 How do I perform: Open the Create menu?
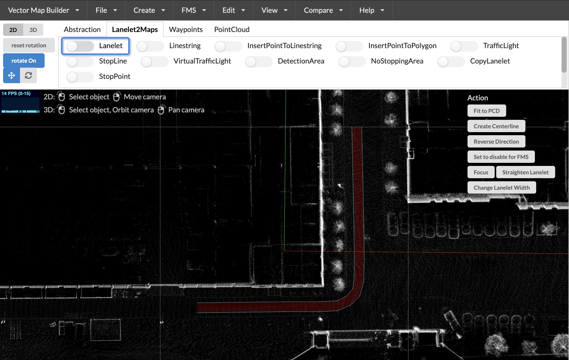point(149,10)
